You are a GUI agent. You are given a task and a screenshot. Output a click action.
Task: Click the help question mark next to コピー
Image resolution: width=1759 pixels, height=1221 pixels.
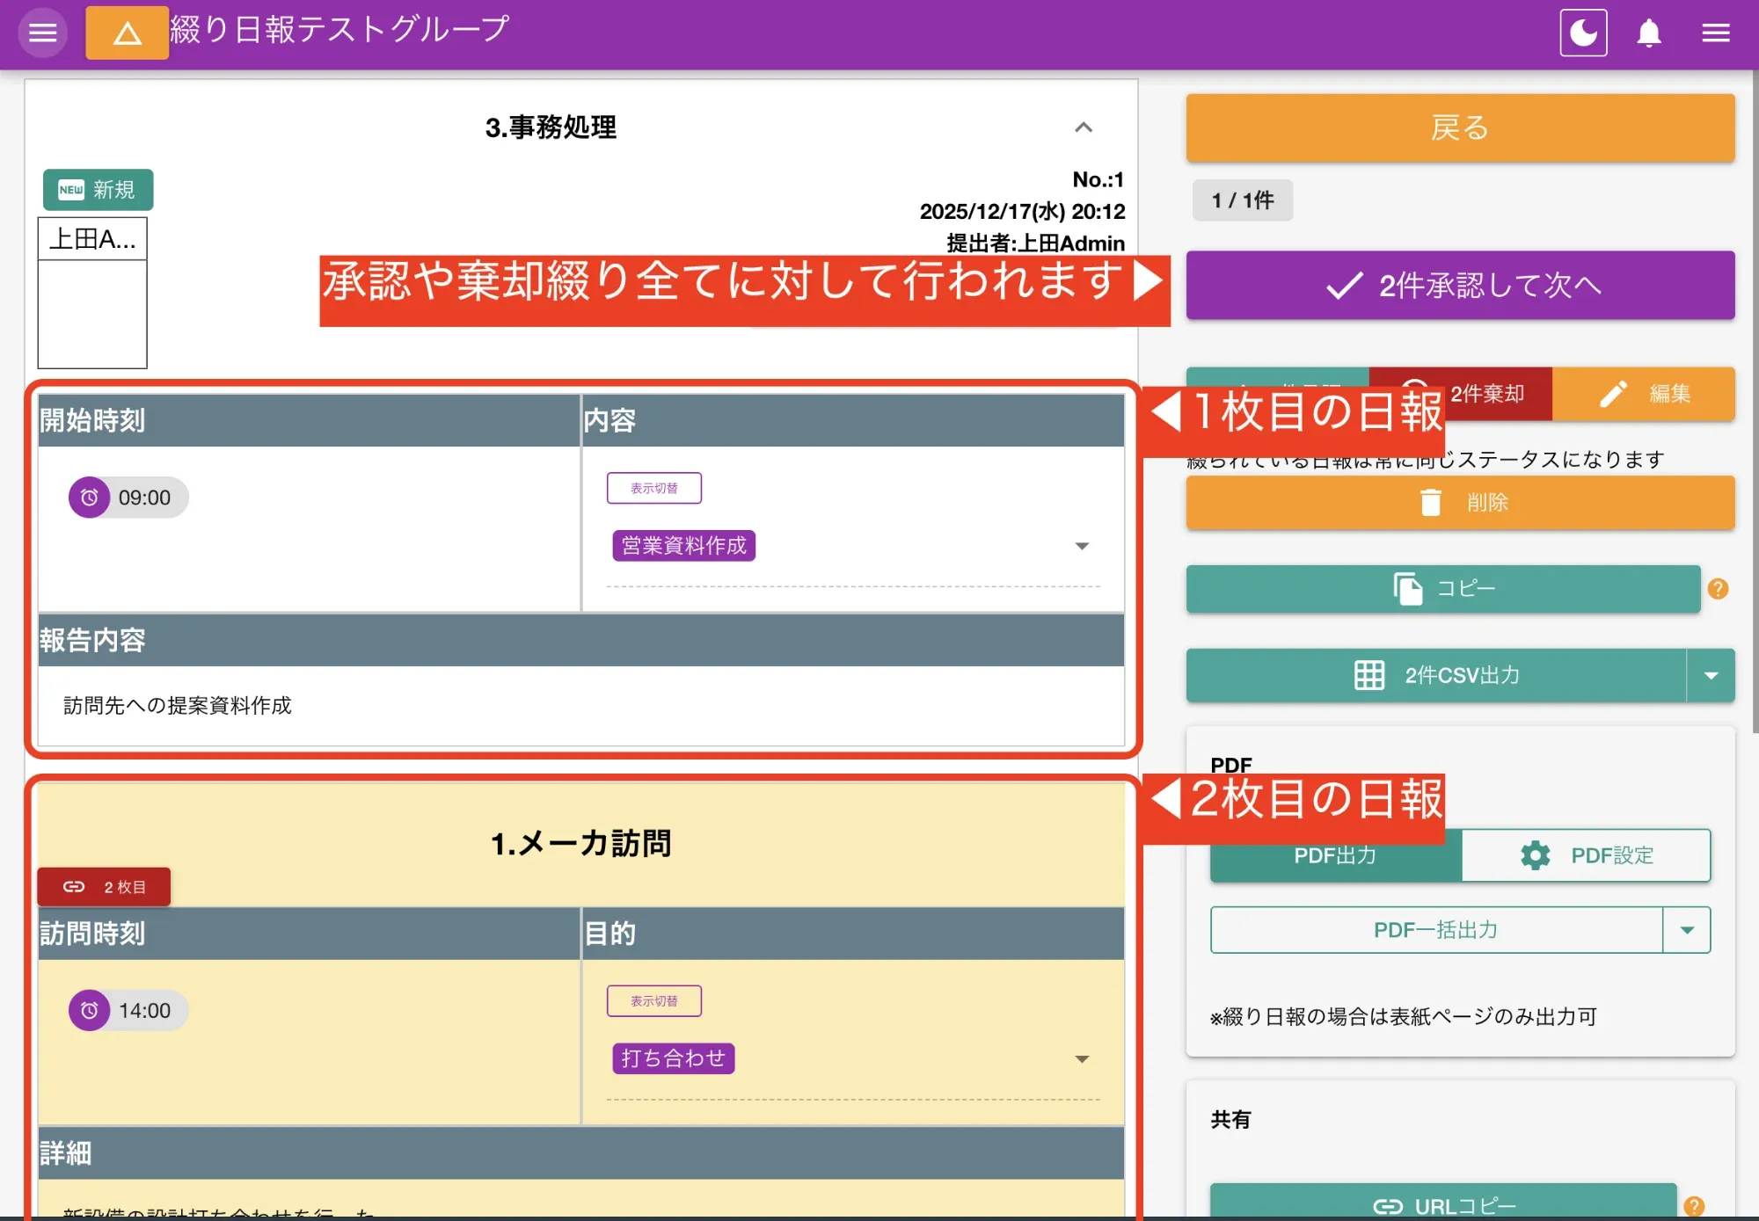[1719, 589]
